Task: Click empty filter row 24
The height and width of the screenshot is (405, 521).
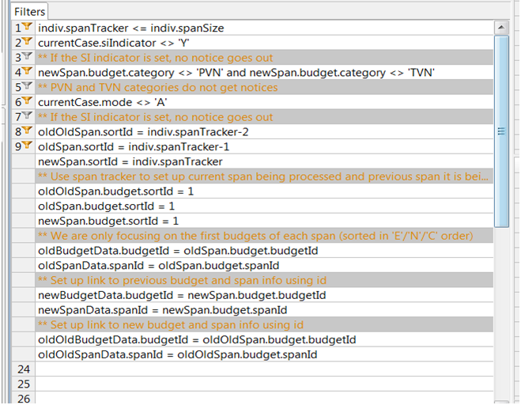Action: point(264,369)
